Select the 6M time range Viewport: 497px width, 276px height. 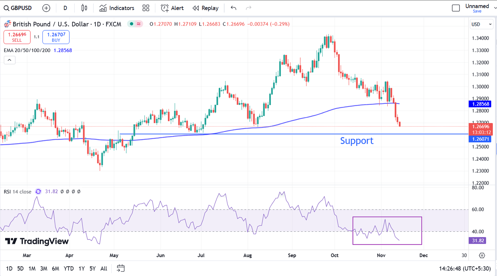55,269
